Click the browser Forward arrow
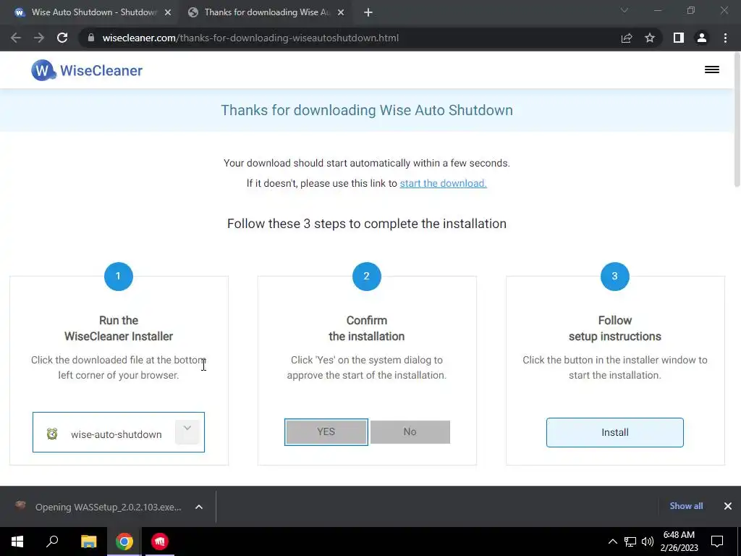Screen dimensions: 741x556 pyautogui.click(x=39, y=38)
